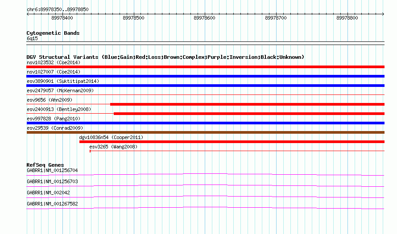This screenshot has height=234, width=397.
Task: Open the esv3890901 (Suktitipat2014) variant bar
Action: coord(205,86)
